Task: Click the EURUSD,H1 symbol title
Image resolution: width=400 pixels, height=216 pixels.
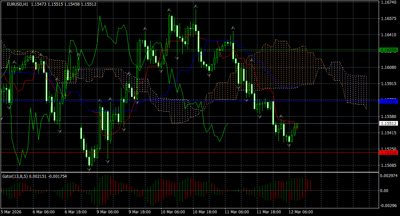Action: [x=18, y=4]
